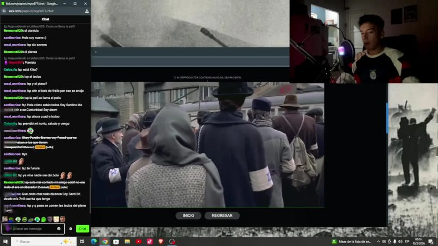Open Brave browser from the taskbar
The height and width of the screenshot is (246, 438).
pyautogui.click(x=161, y=242)
